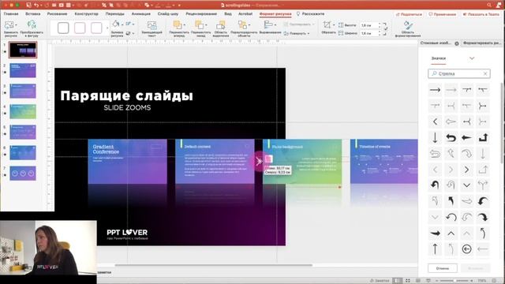Open Область форматирования pane
The width and height of the screenshot is (505, 284).
(x=408, y=29)
